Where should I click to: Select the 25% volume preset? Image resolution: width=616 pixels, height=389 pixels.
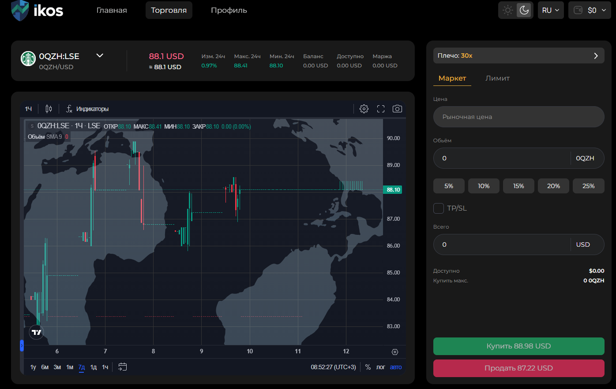tap(588, 186)
